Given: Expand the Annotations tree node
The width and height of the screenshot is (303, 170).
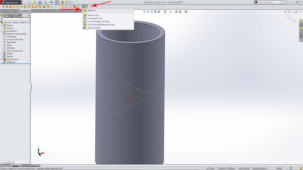Looking at the screenshot, I should pos(1,31).
